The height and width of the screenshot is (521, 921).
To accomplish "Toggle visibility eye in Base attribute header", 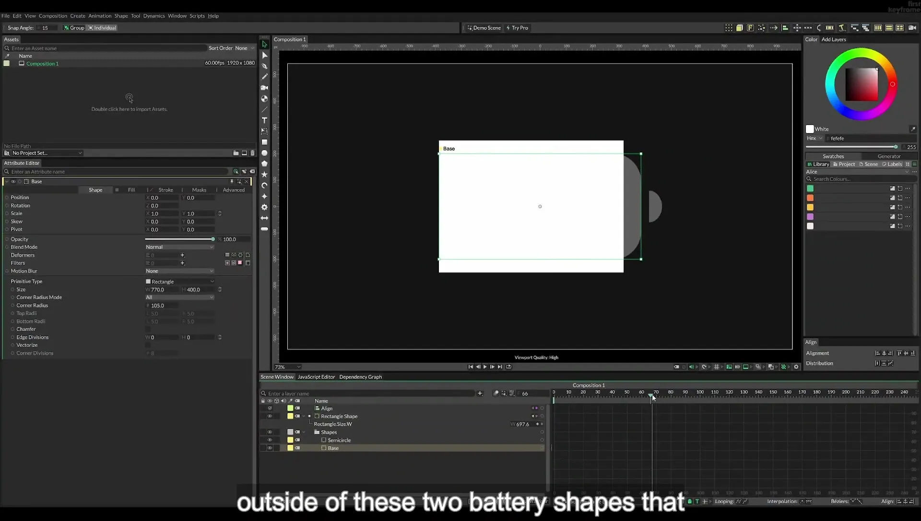I will click(13, 181).
